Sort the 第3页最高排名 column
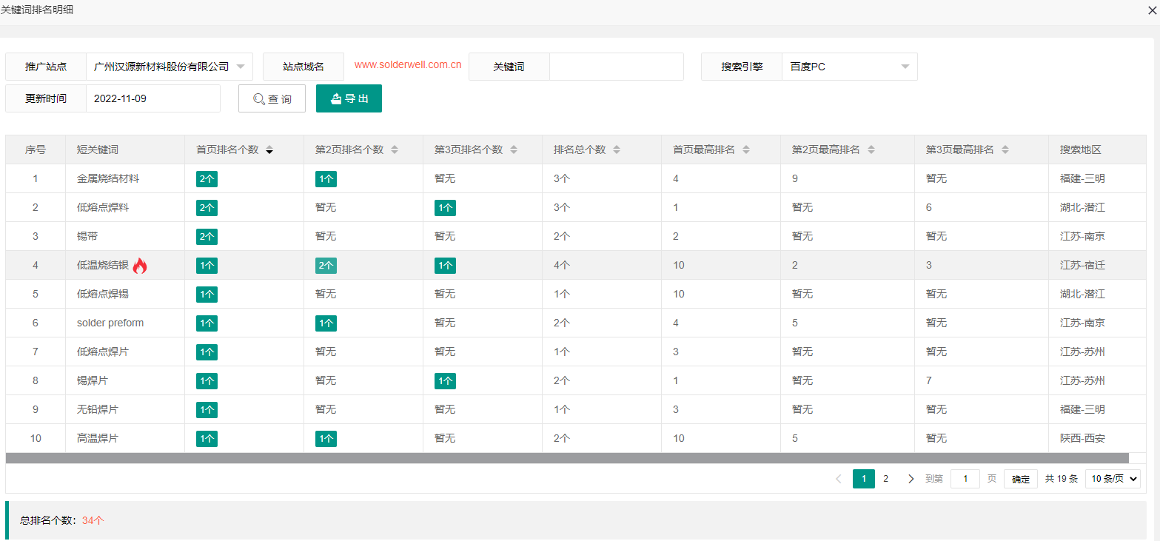The width and height of the screenshot is (1160, 541). [1005, 149]
